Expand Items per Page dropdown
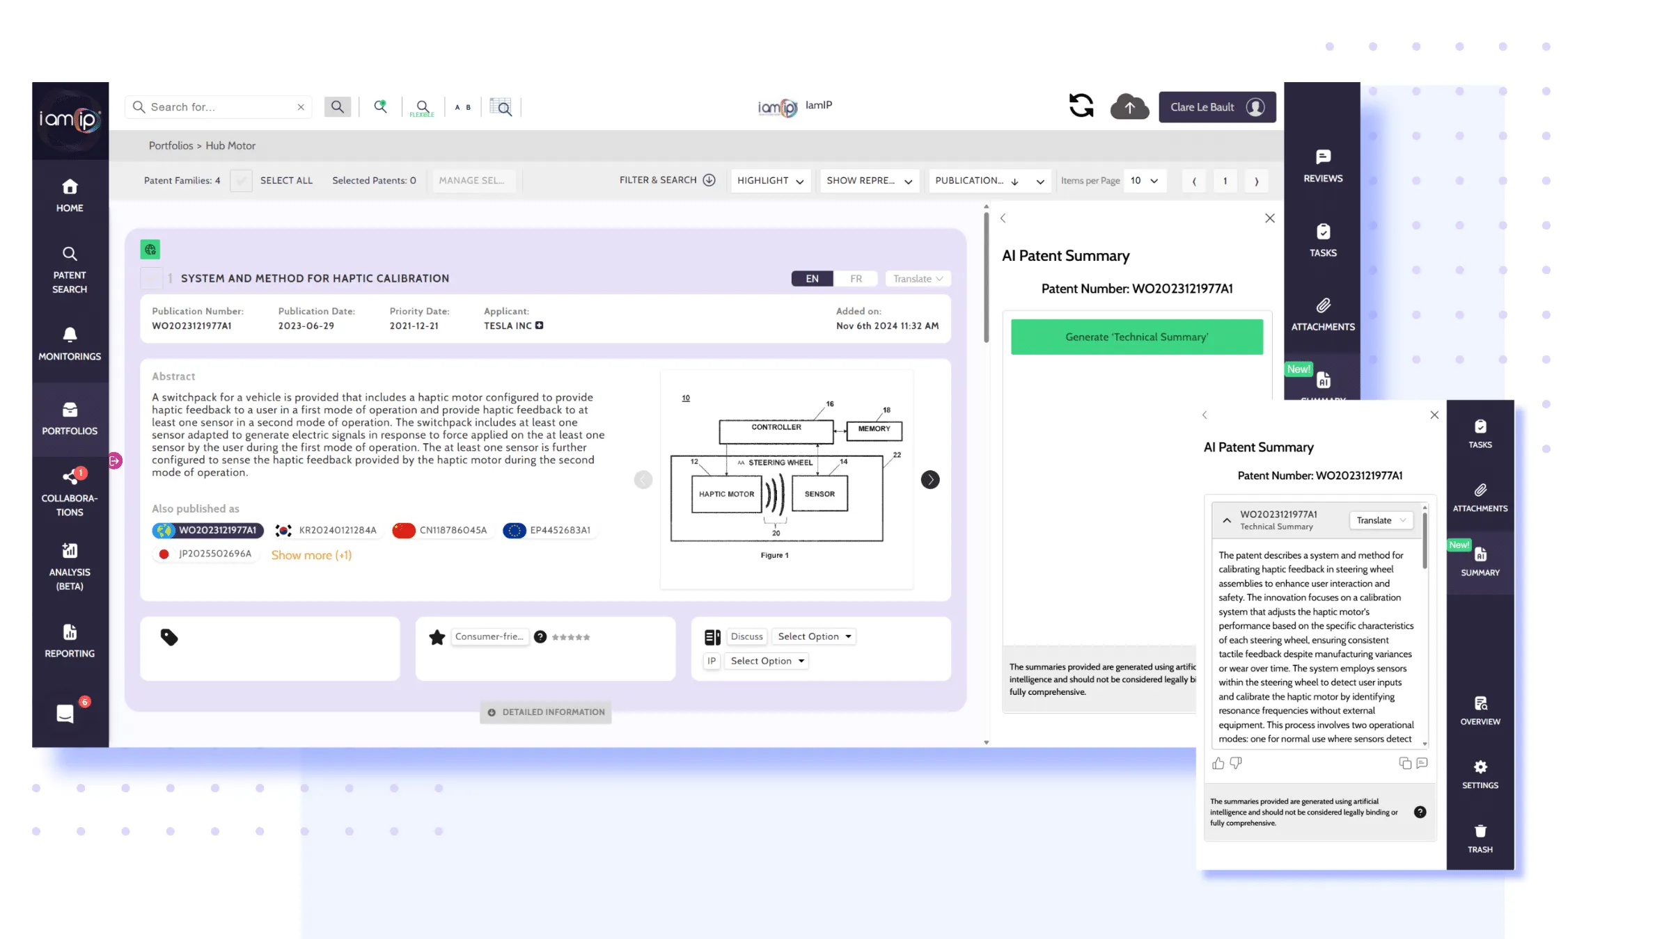The image size is (1671, 939). 1144,181
